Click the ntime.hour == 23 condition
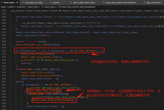The height and width of the screenshot is (110, 164). pyautogui.click(x=34, y=51)
